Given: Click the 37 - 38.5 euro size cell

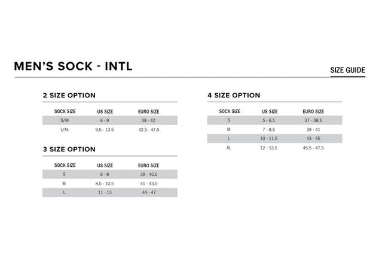Looking at the screenshot, I should [x=313, y=120].
